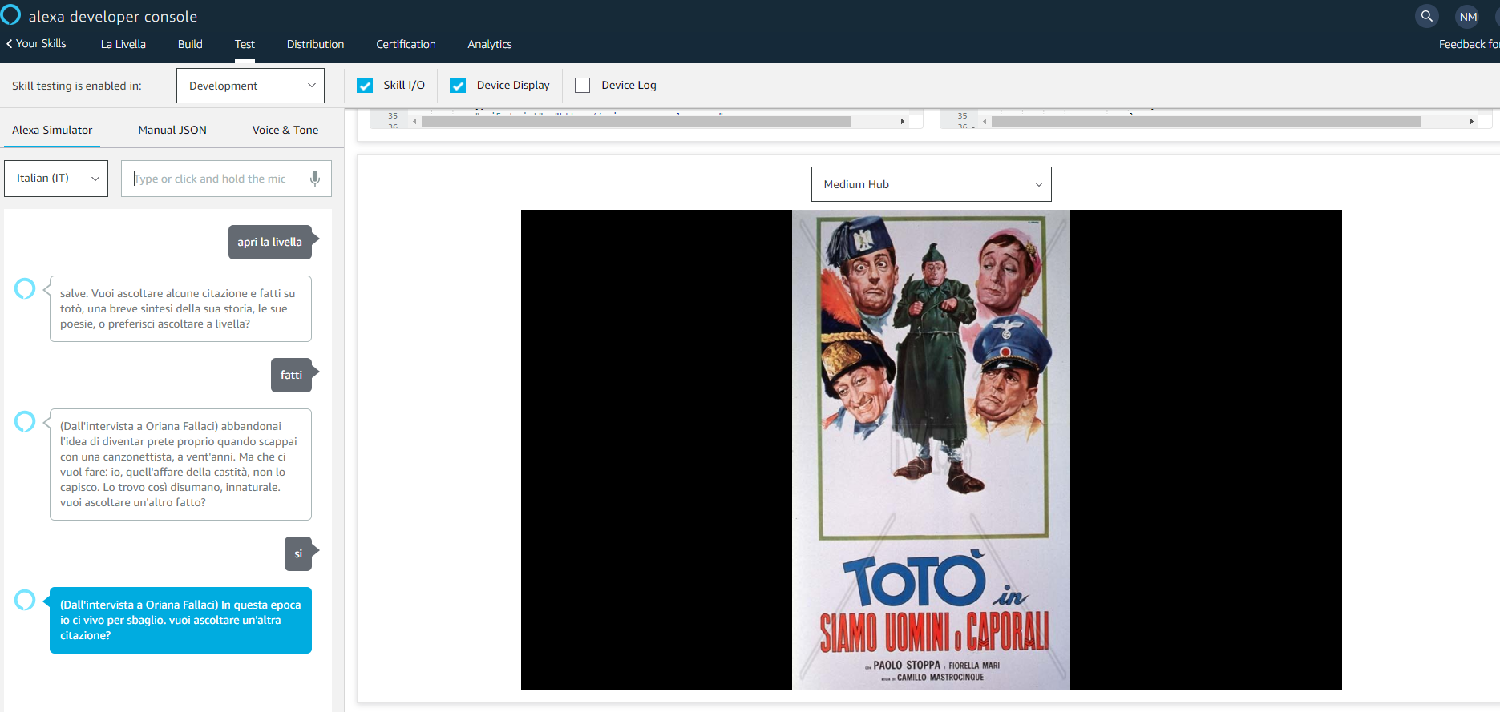This screenshot has width=1500, height=712.
Task: Click Your Skills link
Action: [41, 43]
